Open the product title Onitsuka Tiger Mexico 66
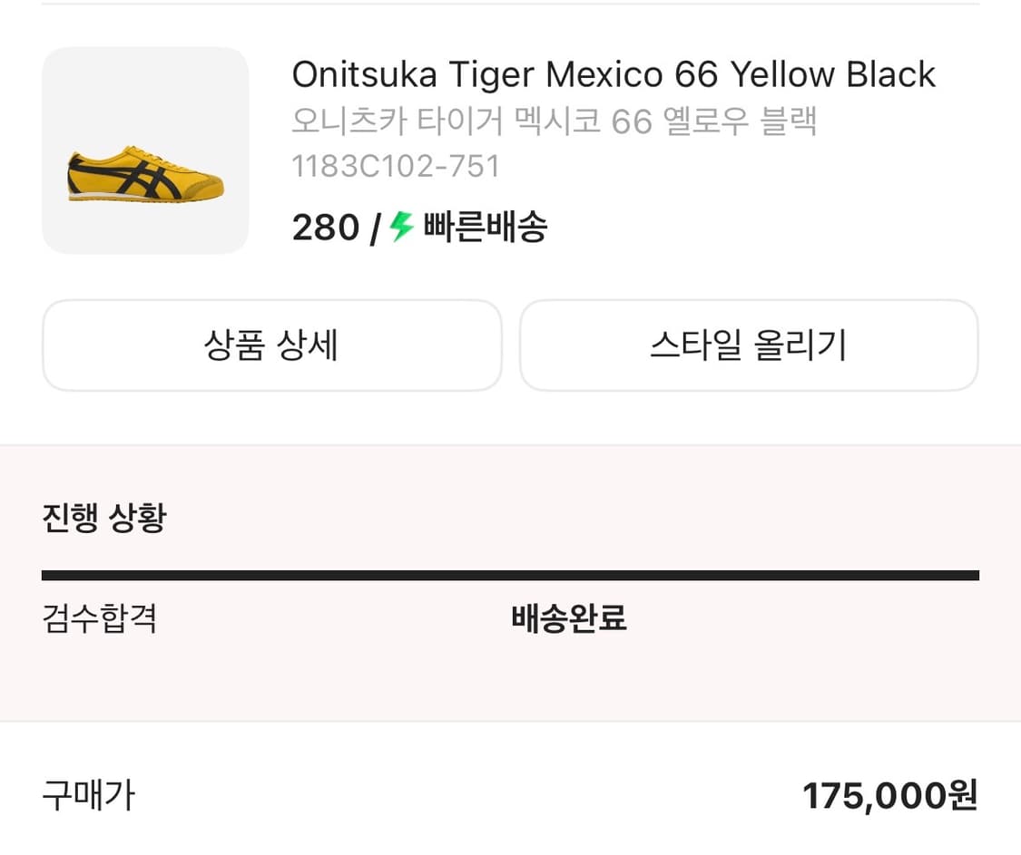Viewport: 1021px width, 855px height. (613, 74)
